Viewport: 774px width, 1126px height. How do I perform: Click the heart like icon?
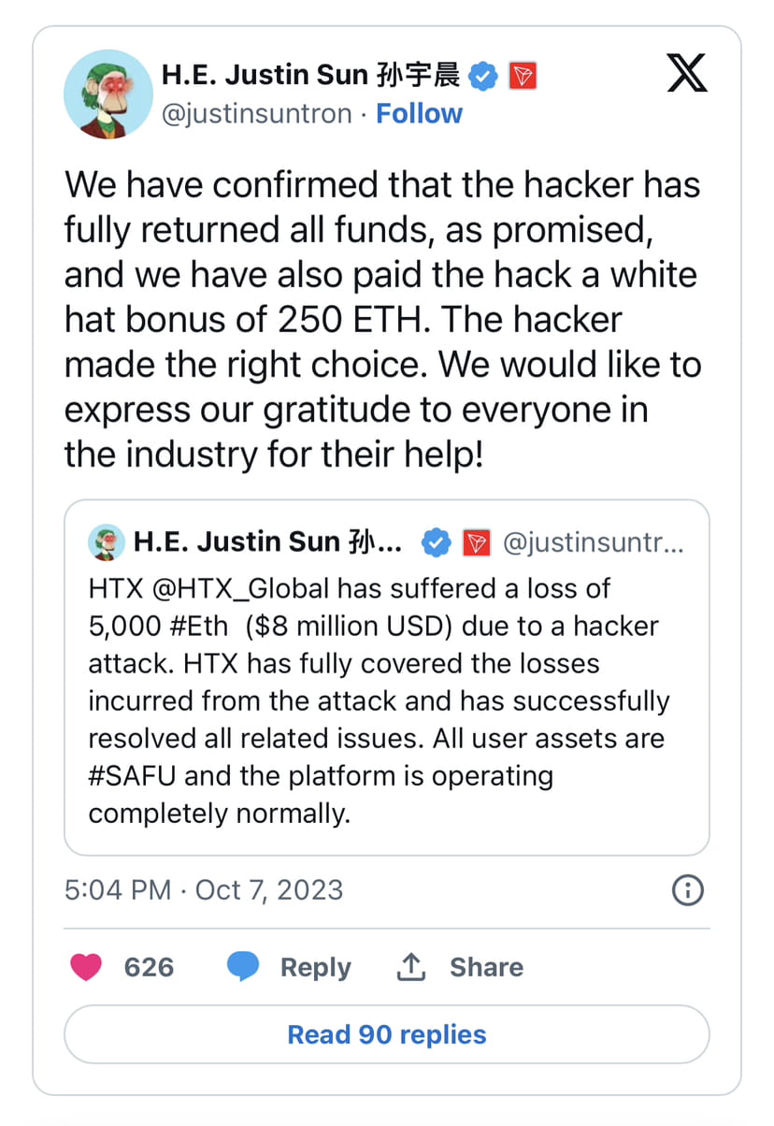point(86,967)
